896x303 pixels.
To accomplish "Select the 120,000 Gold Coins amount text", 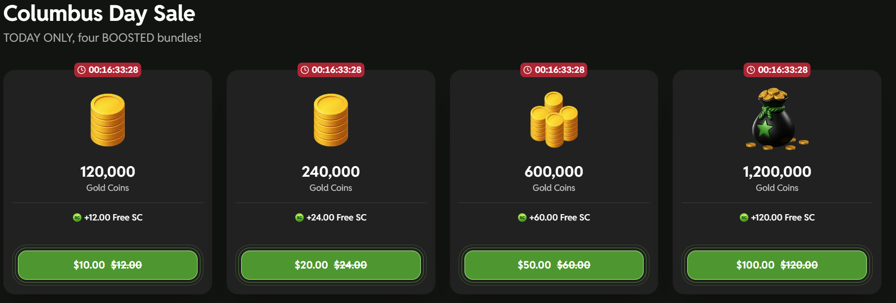I will pyautogui.click(x=108, y=171).
